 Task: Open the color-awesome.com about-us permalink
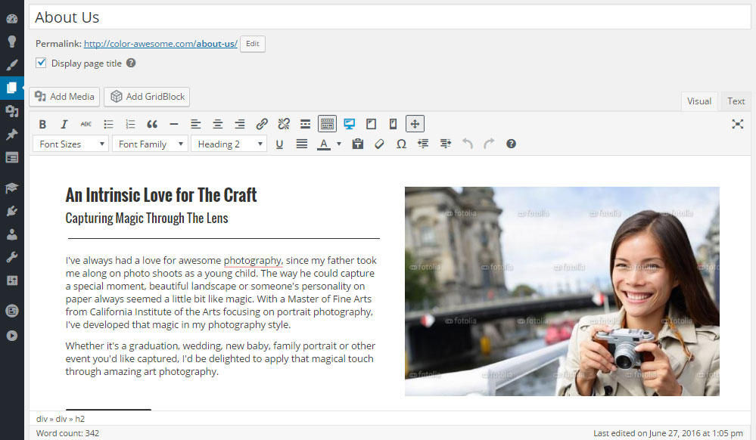[160, 44]
